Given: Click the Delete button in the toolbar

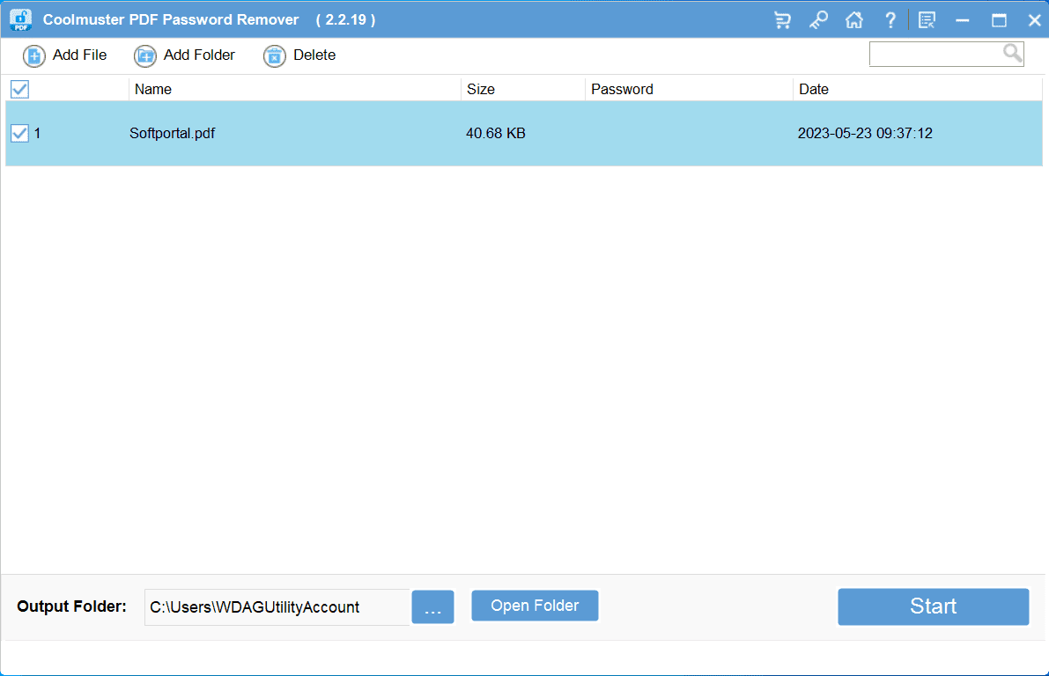Looking at the screenshot, I should (x=299, y=55).
